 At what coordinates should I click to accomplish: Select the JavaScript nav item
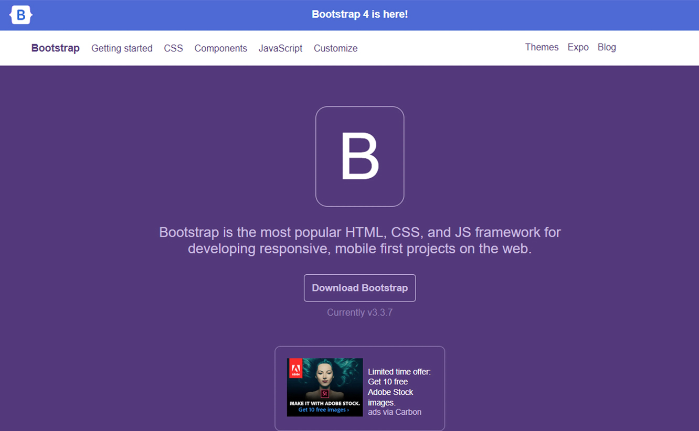(x=280, y=48)
